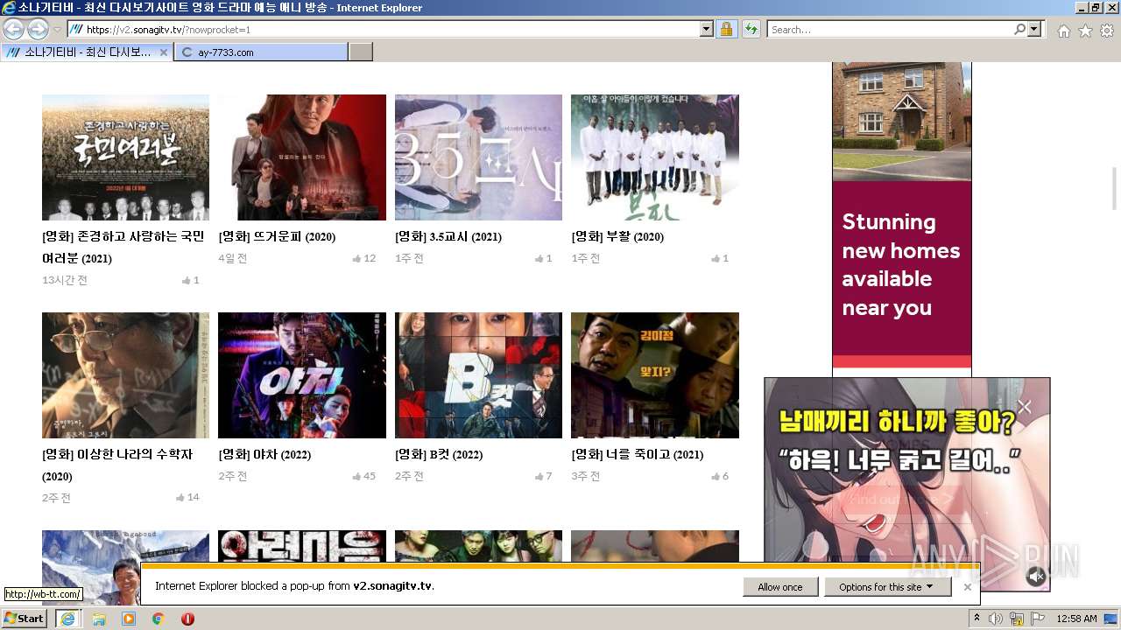Click thumbs-up icon for 뜨거운피 (2020)
The height and width of the screenshot is (630, 1121).
[x=356, y=258]
